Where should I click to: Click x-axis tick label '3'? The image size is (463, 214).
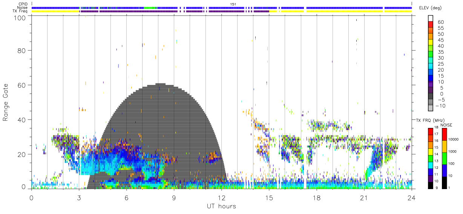(x=79, y=197)
